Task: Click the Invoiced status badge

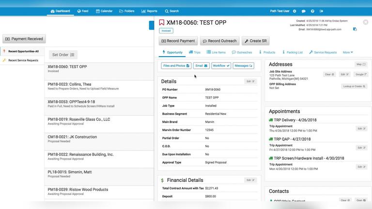Action: coord(166,31)
